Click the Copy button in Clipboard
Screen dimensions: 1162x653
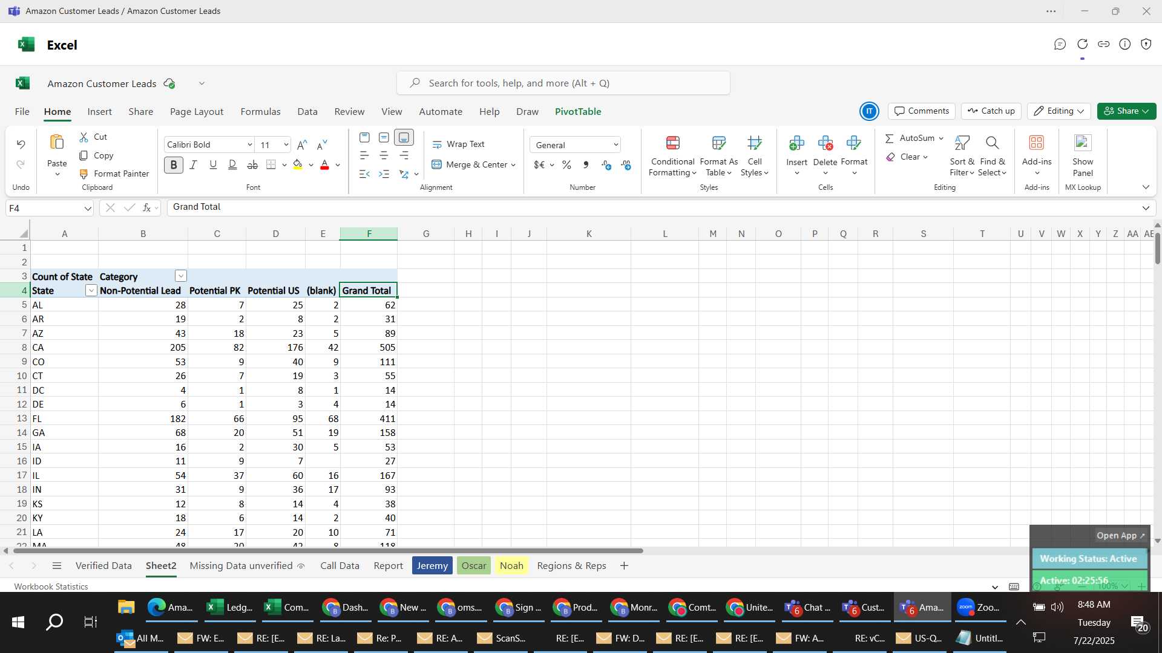96,156
